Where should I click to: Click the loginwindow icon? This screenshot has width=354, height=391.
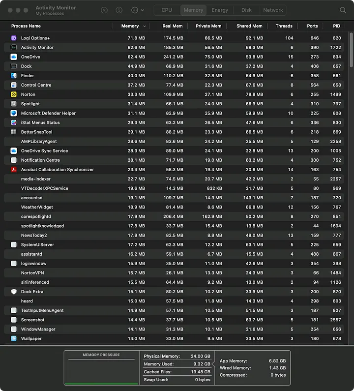coord(14,263)
